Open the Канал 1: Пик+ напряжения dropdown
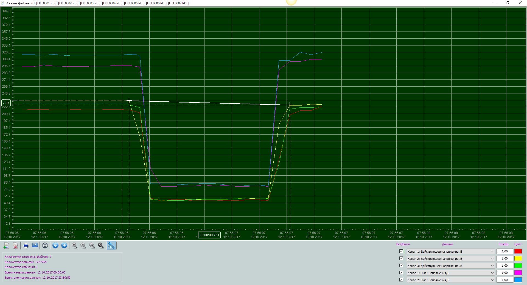Viewport: 527px width, 285px height. tap(451, 273)
